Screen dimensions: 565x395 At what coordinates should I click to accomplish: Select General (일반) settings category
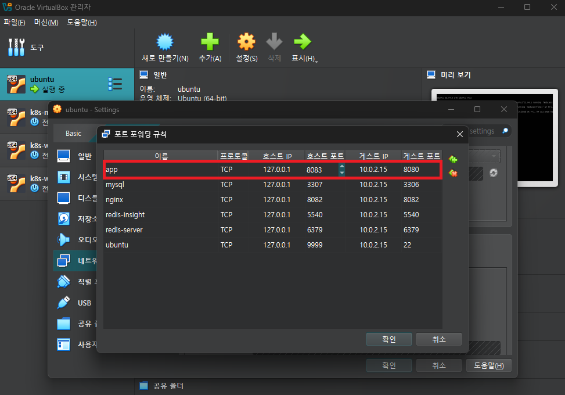(x=75, y=156)
